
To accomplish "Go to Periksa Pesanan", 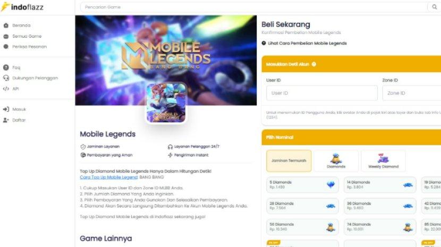I will [29, 47].
